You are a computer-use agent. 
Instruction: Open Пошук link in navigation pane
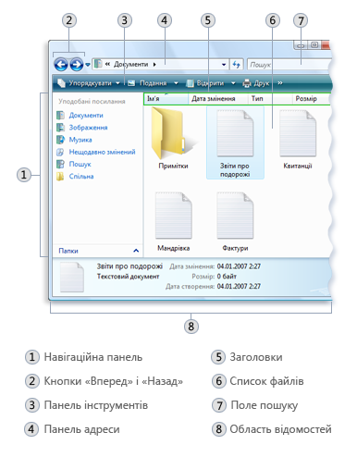tap(80, 165)
